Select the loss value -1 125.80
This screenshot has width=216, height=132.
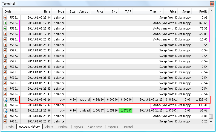tap(201, 99)
